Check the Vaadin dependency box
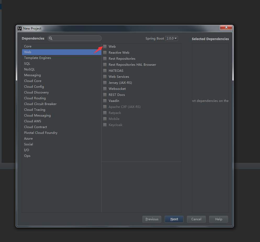Image resolution: width=260 pixels, height=242 pixels. pyautogui.click(x=105, y=101)
